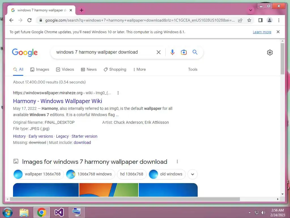Image resolution: width=290 pixels, height=218 pixels.
Task: Click the horizontal scrollbar thumb
Action: (125, 199)
